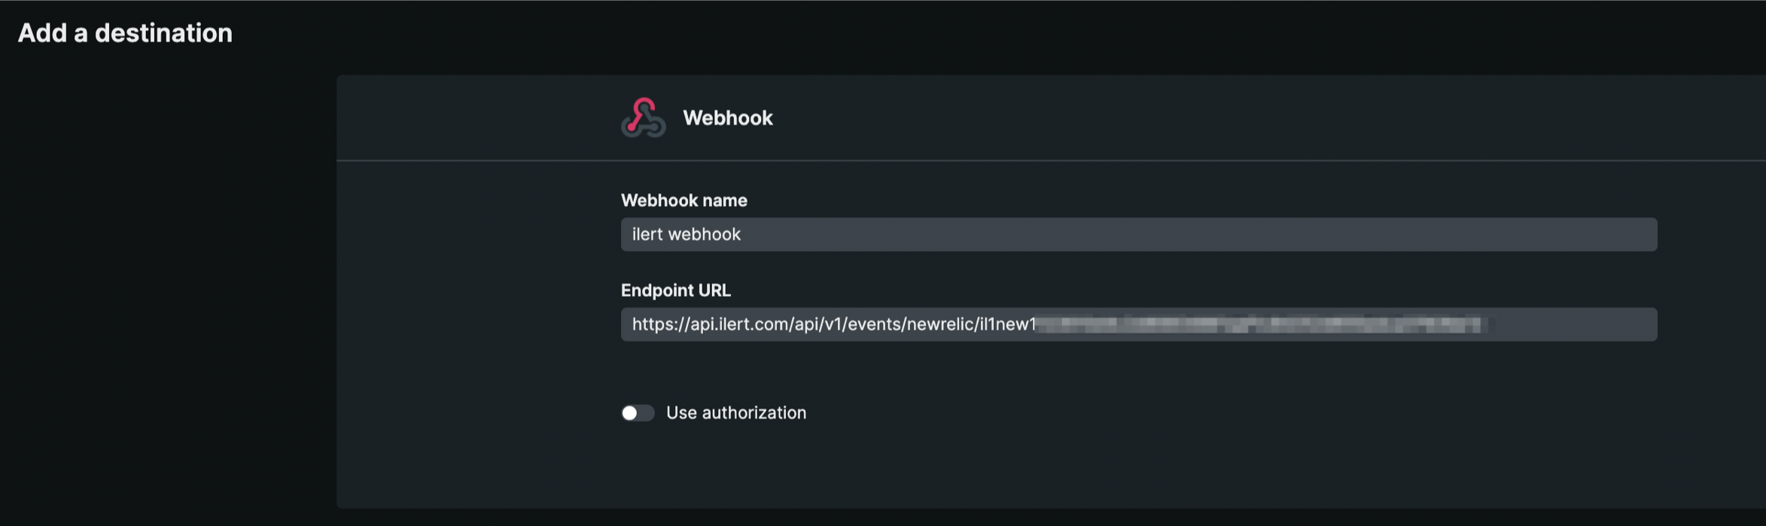Click the "Use authorization" label text

coord(735,413)
